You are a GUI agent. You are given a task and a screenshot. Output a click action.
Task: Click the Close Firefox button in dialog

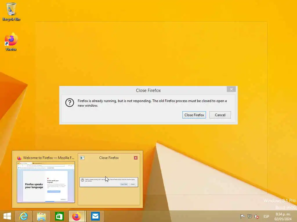pyautogui.click(x=194, y=115)
